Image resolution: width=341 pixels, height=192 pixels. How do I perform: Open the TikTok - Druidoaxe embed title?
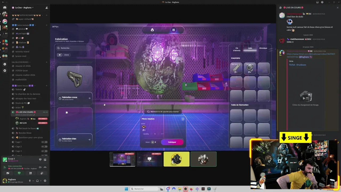pos(298,65)
